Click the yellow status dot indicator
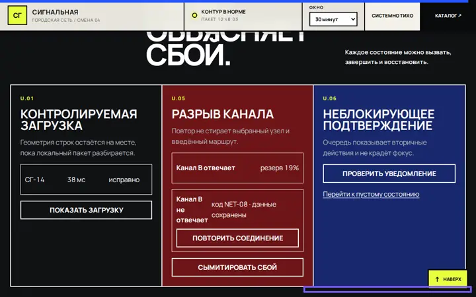The height and width of the screenshot is (297, 476). click(x=194, y=15)
